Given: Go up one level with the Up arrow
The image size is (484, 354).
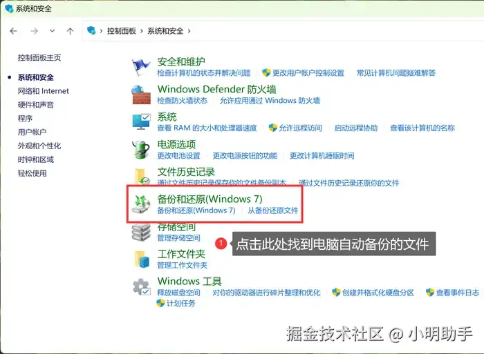Looking at the screenshot, I should click(70, 31).
